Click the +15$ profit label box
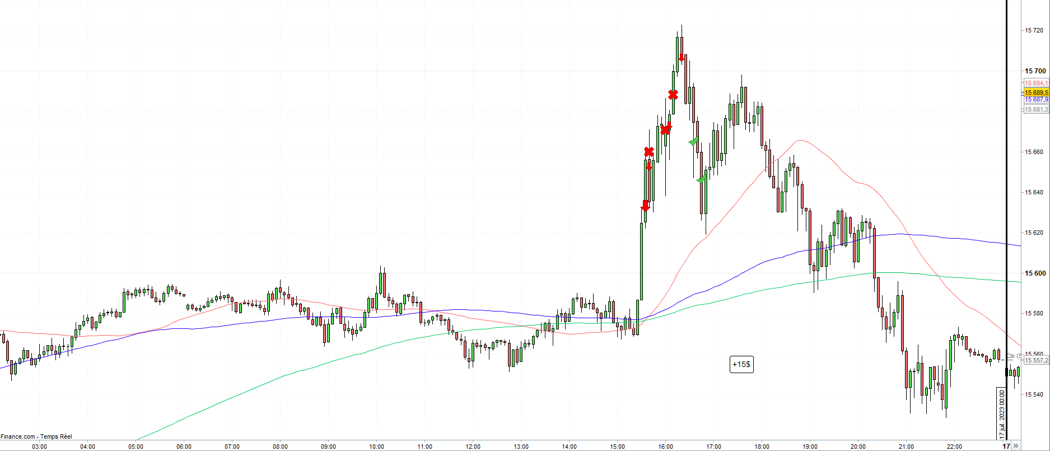 741,365
